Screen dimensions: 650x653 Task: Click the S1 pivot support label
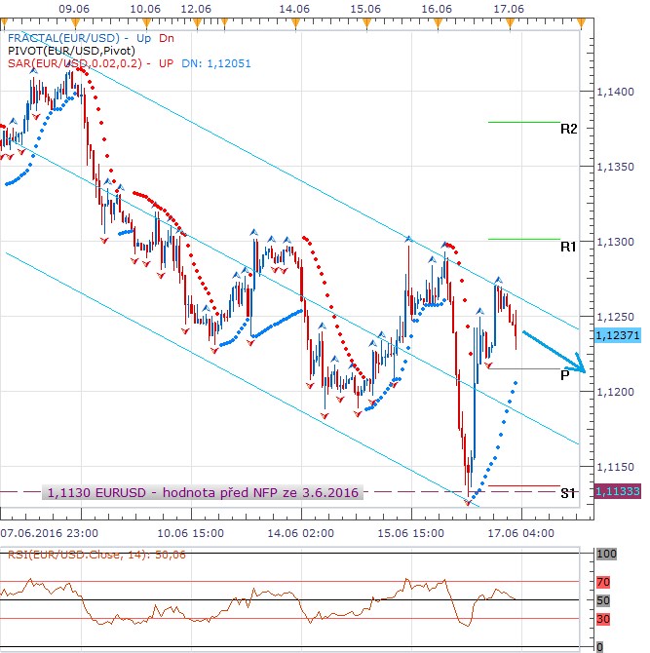tap(567, 493)
